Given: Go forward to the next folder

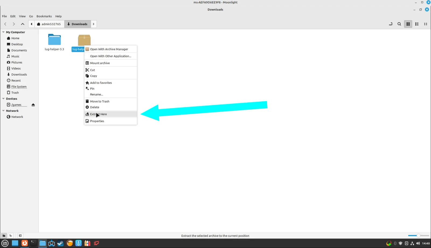Looking at the screenshot, I should click(x=14, y=24).
